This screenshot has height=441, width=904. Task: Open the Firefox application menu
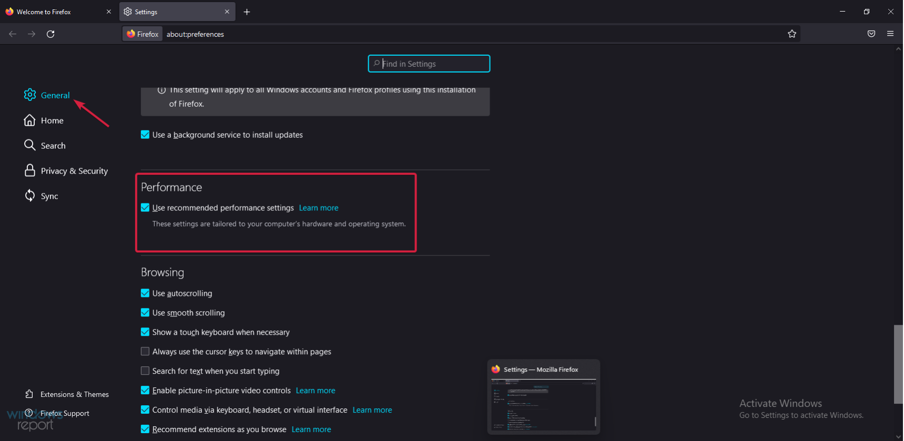point(890,34)
